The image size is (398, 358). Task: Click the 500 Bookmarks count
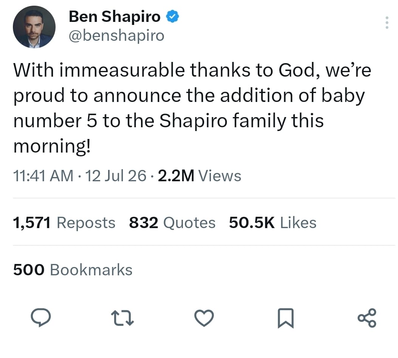pyautogui.click(x=73, y=270)
